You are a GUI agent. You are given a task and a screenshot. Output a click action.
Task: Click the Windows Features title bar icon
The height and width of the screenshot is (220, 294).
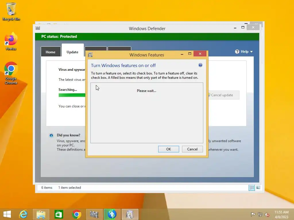90,55
